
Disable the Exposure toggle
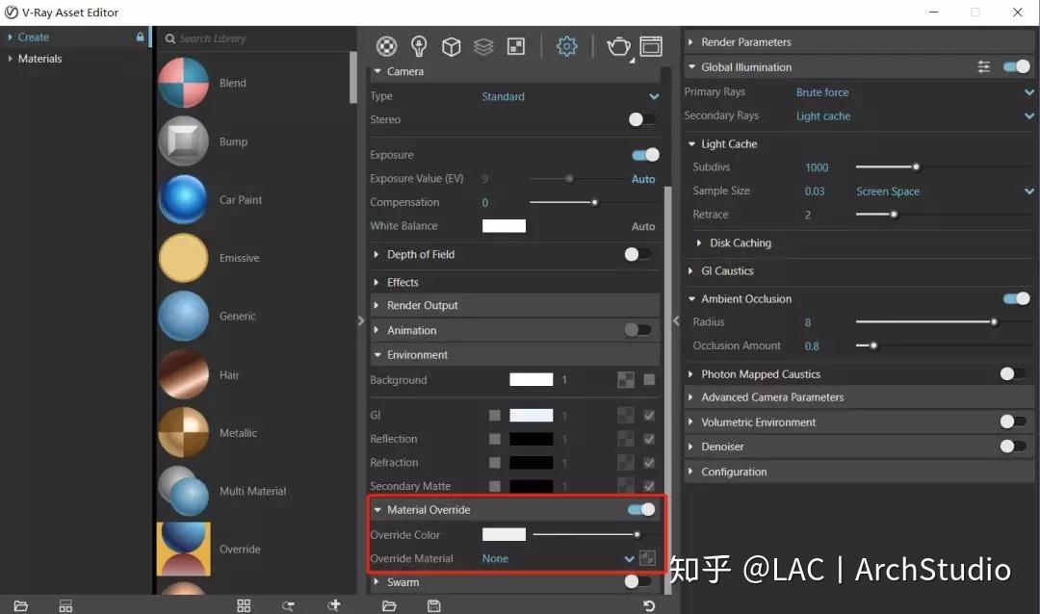tap(645, 155)
